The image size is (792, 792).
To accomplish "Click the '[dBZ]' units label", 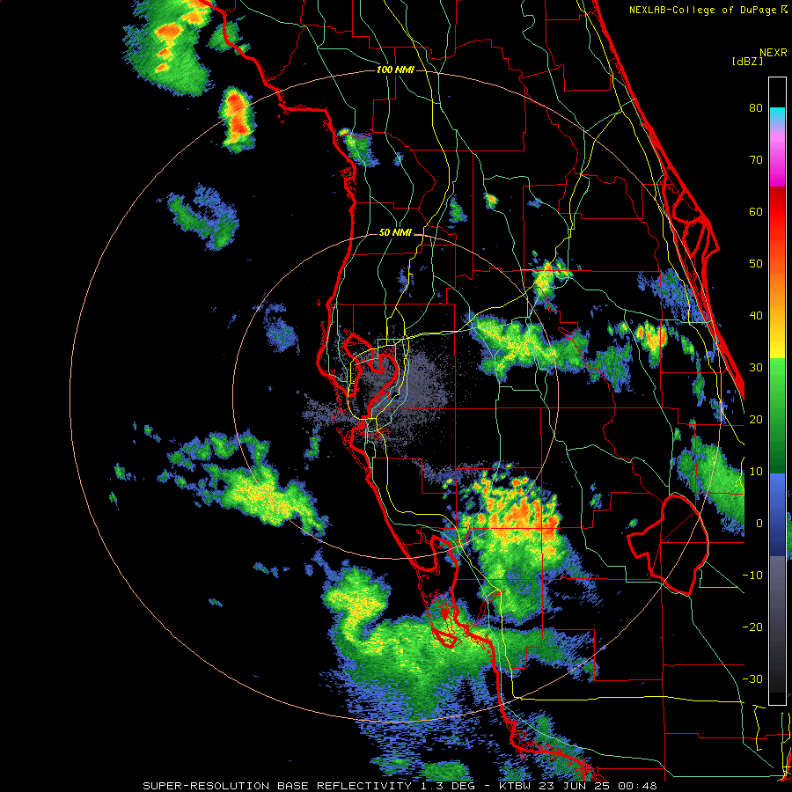I will coord(747,61).
